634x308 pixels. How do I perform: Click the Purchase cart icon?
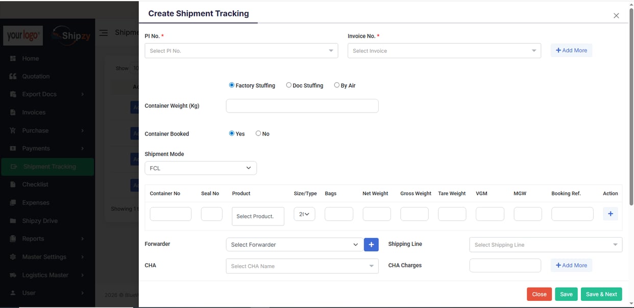click(13, 131)
